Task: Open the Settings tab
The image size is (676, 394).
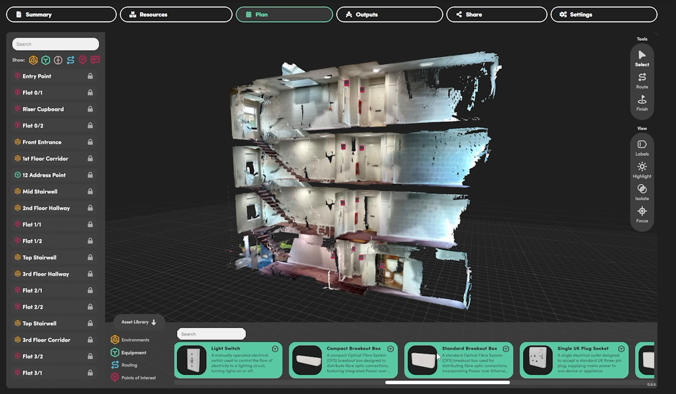Action: pos(603,14)
